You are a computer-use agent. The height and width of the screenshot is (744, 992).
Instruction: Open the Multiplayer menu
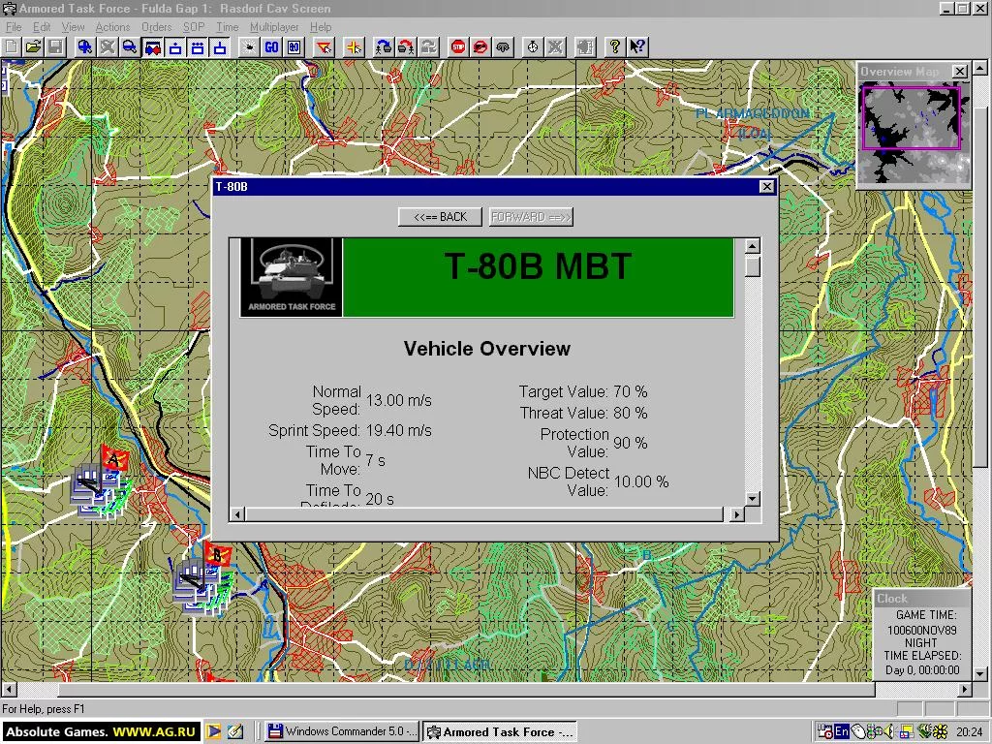(x=274, y=27)
